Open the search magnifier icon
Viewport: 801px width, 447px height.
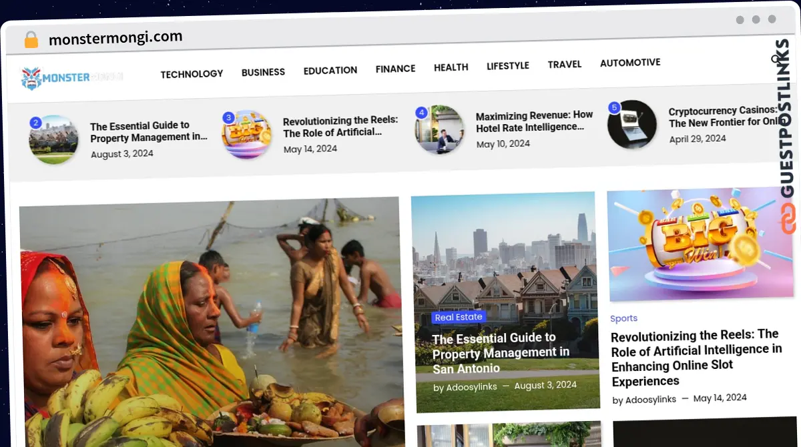click(776, 59)
